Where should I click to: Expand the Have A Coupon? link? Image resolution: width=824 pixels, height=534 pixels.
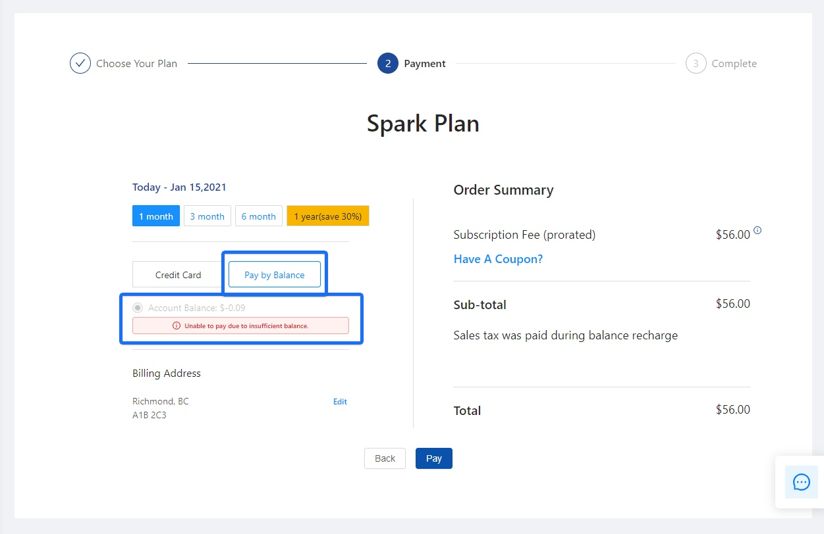click(x=498, y=259)
